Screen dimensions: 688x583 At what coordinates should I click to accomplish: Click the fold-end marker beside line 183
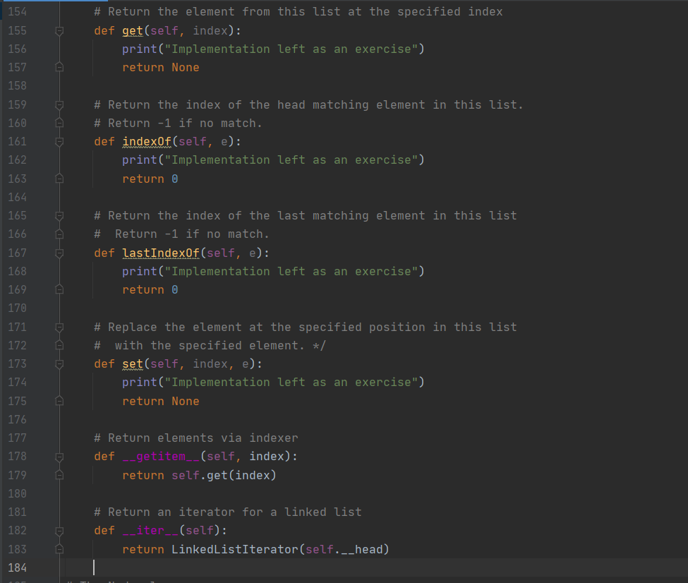[x=59, y=549]
